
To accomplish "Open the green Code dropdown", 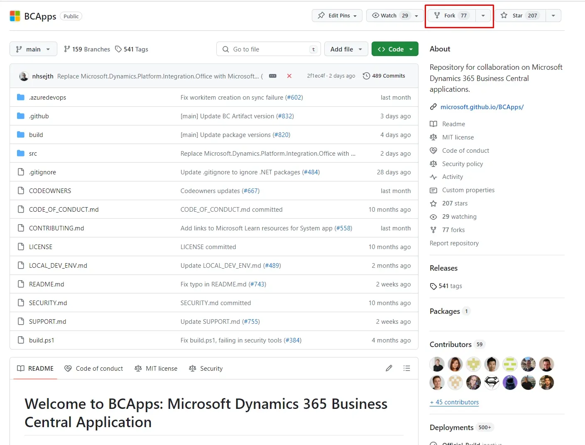I will coord(395,49).
